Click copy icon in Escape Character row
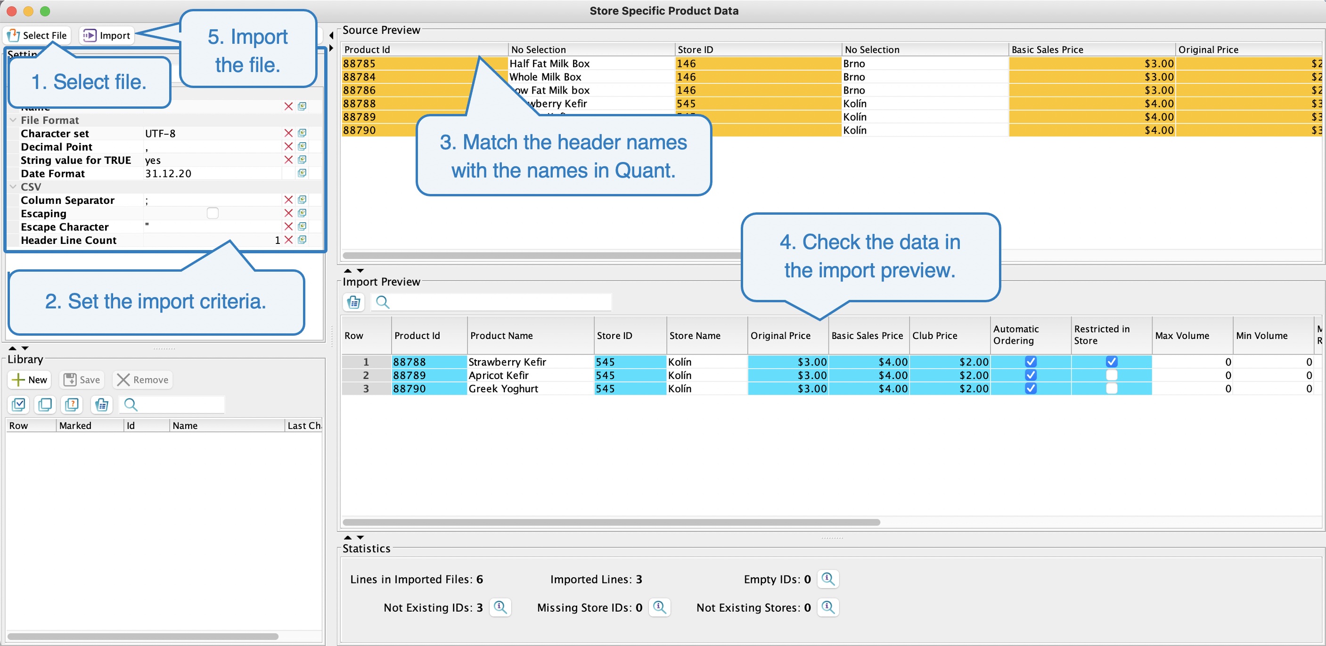Screen dimensions: 1326x646 (302, 227)
